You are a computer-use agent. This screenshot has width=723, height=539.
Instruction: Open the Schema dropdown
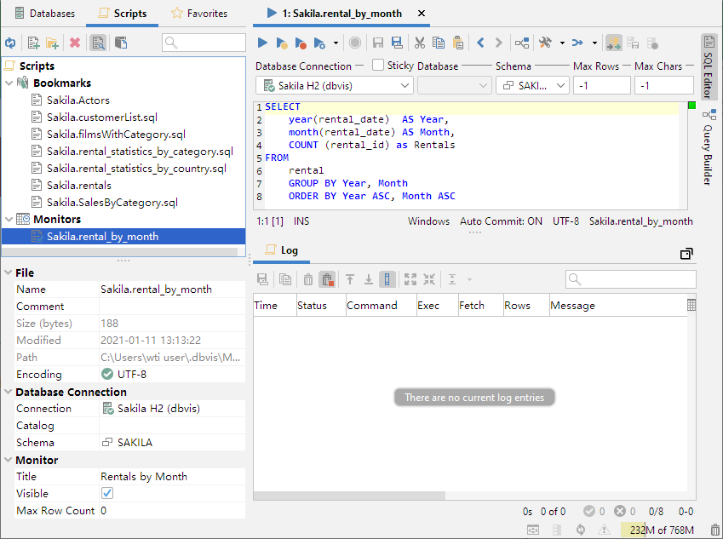(532, 86)
